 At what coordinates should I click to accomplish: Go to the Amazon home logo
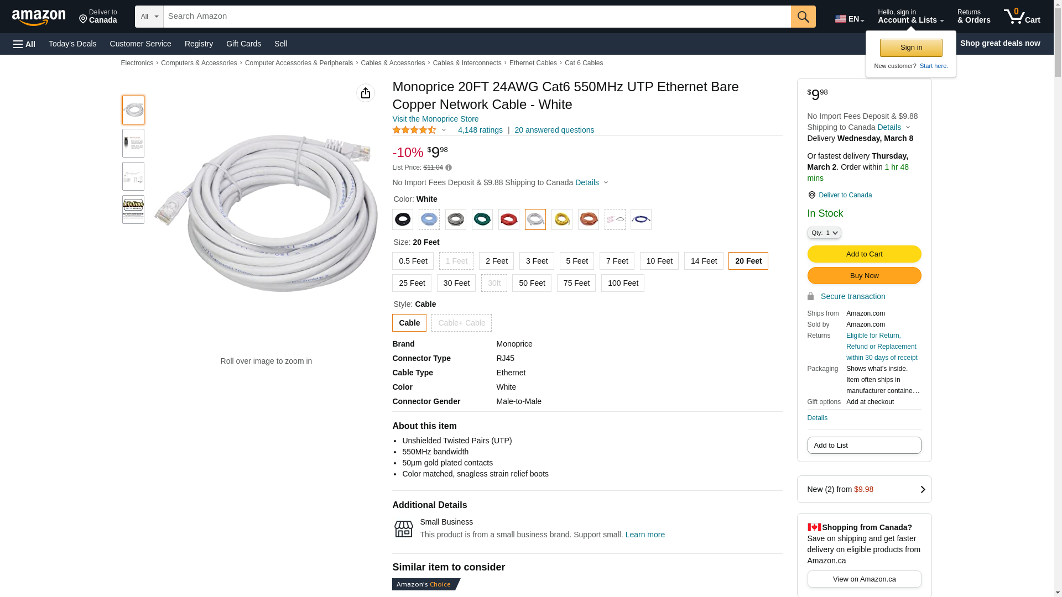(x=39, y=18)
